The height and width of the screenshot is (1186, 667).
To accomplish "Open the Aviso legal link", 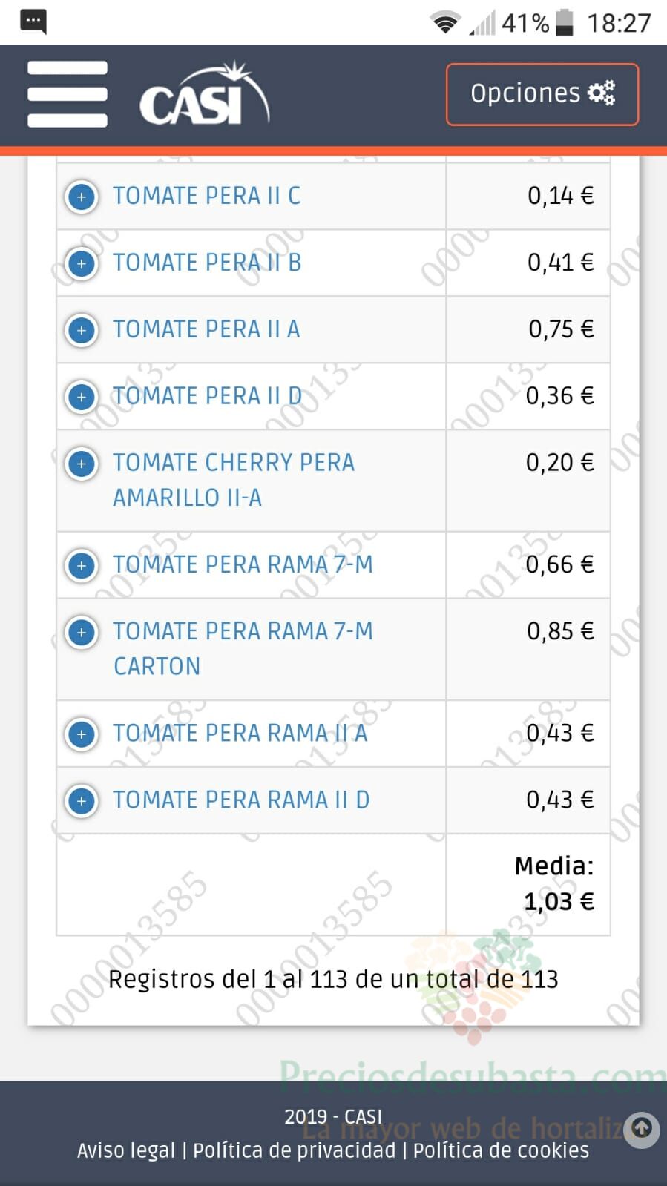I will coord(126,1150).
